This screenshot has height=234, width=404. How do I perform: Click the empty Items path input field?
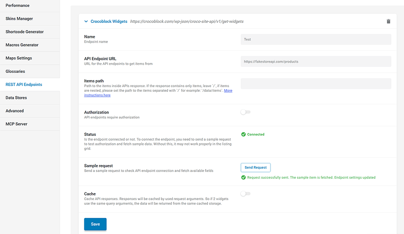click(x=316, y=84)
